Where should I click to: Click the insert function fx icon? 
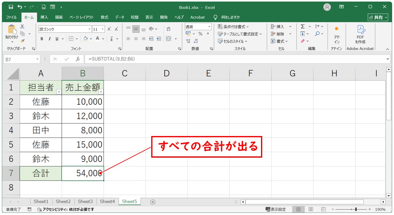click(x=77, y=59)
